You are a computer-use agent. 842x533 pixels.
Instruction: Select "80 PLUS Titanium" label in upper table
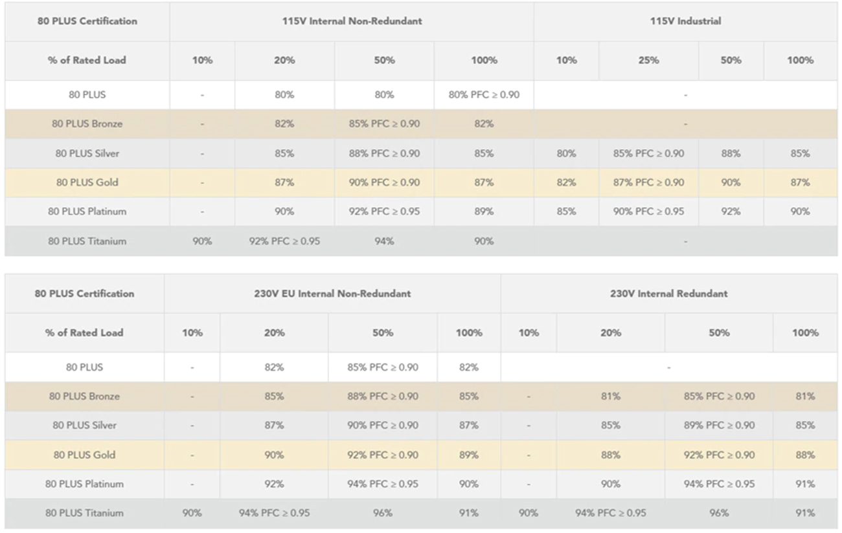[87, 241]
